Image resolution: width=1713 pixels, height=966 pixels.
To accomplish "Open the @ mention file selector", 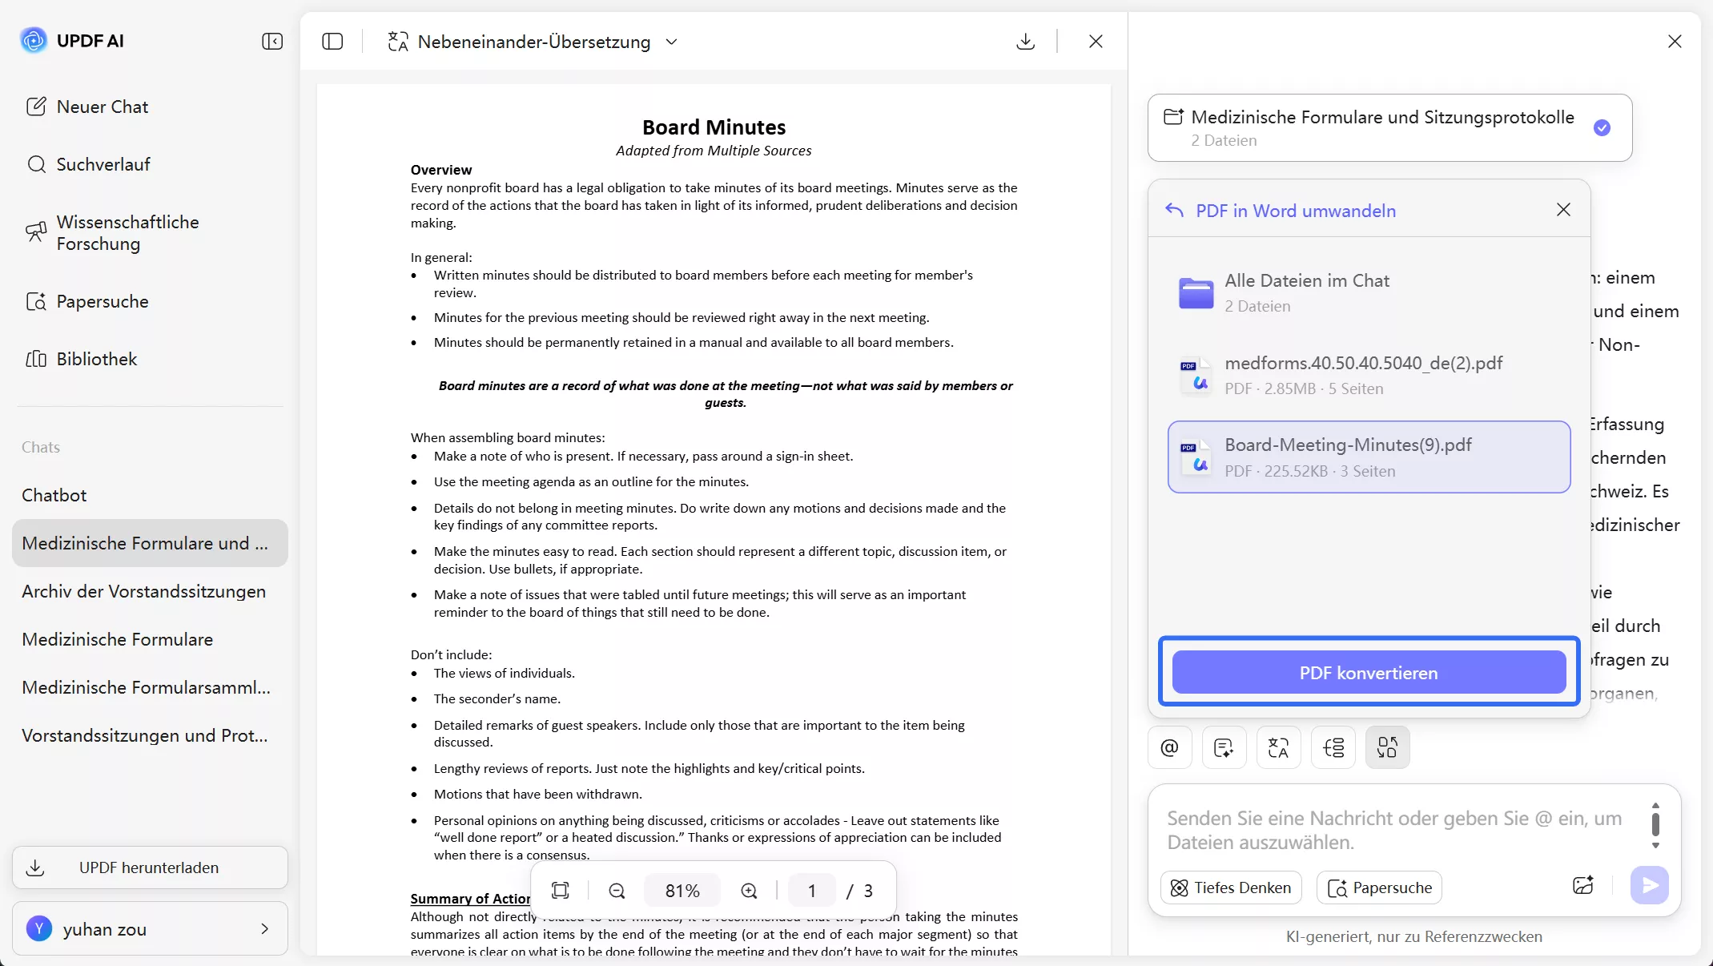I will [1168, 747].
